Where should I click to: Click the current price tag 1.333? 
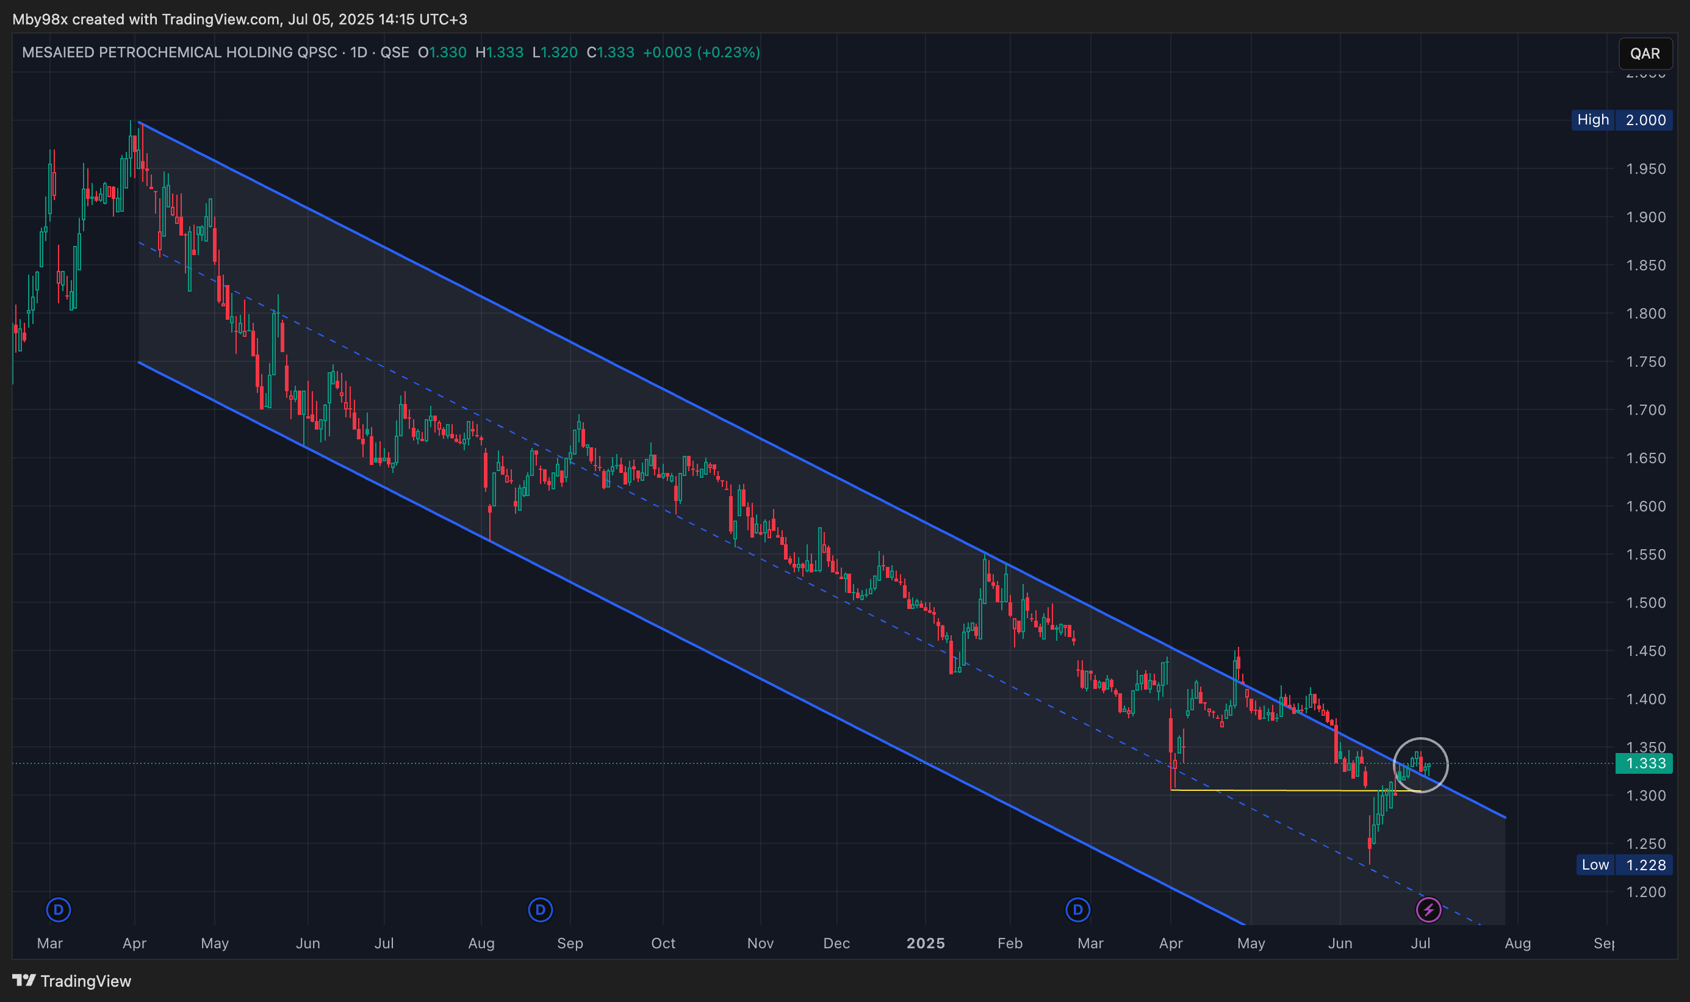point(1645,763)
